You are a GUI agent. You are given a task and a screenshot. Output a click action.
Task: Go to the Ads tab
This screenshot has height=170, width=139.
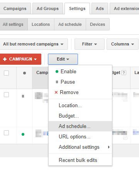tap(100, 8)
